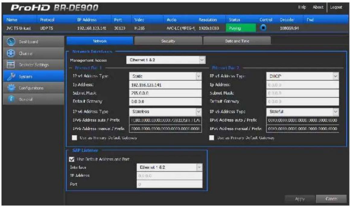Toggle Port 1 Use as Primary Default Gateway

click(74, 138)
